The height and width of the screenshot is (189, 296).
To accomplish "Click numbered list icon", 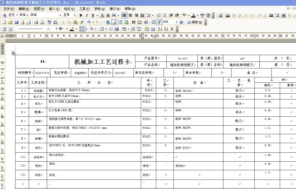I will (159, 15).
